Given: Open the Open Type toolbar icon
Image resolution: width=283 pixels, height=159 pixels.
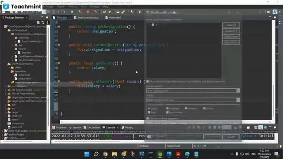Looking at the screenshot, I should 118,12.
